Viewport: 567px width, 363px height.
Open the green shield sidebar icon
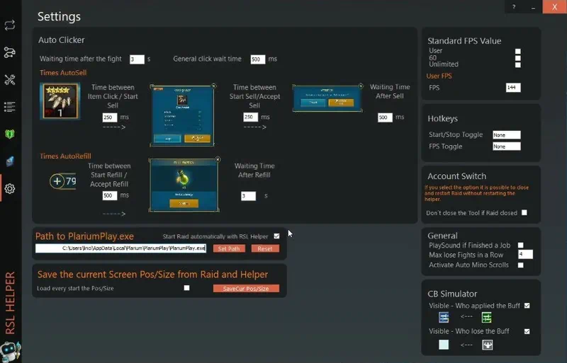tap(10, 134)
